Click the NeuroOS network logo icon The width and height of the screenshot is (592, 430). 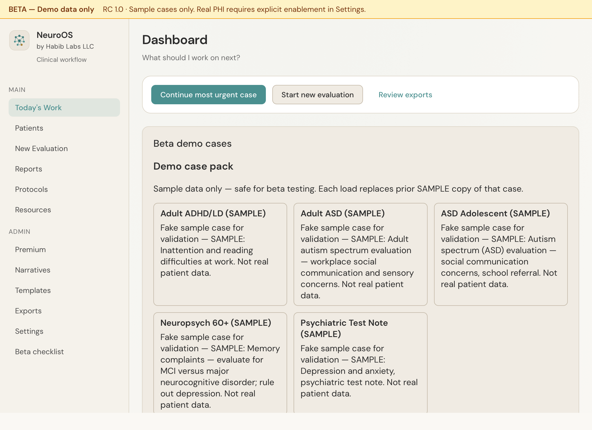(x=19, y=40)
